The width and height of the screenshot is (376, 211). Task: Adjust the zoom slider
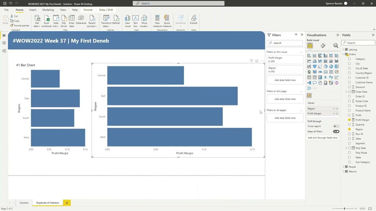pos(344,209)
